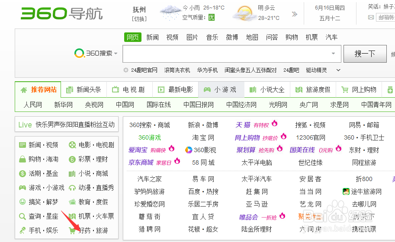This screenshot has width=395, height=242.
Task: Click the hot-search settings gear icon
Action: pos(126,70)
